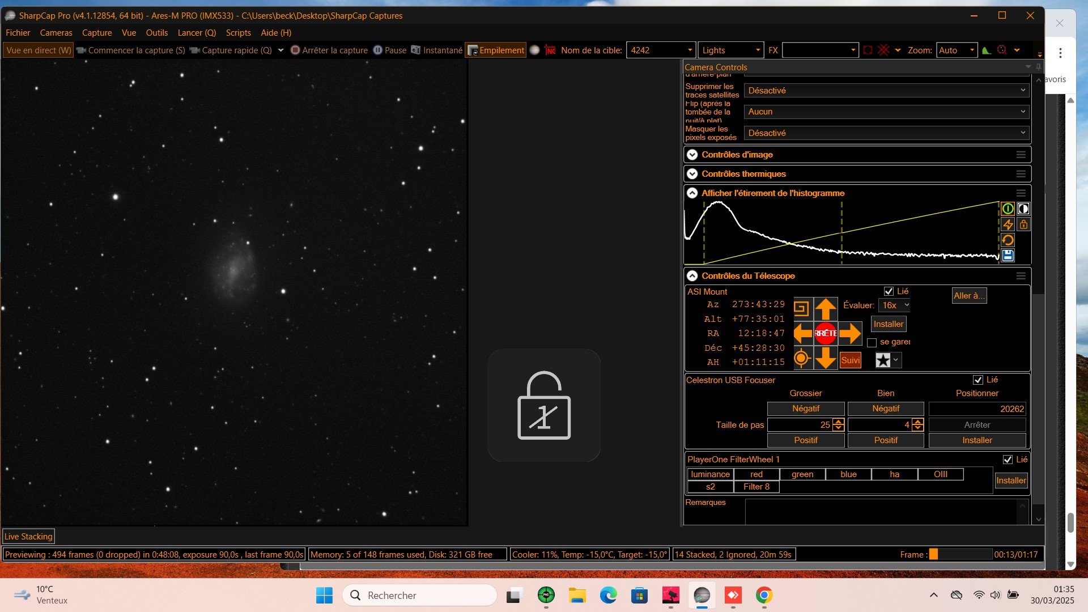The image size is (1088, 612).
Task: Click Installer in the ASI Mount controls
Action: [889, 324]
